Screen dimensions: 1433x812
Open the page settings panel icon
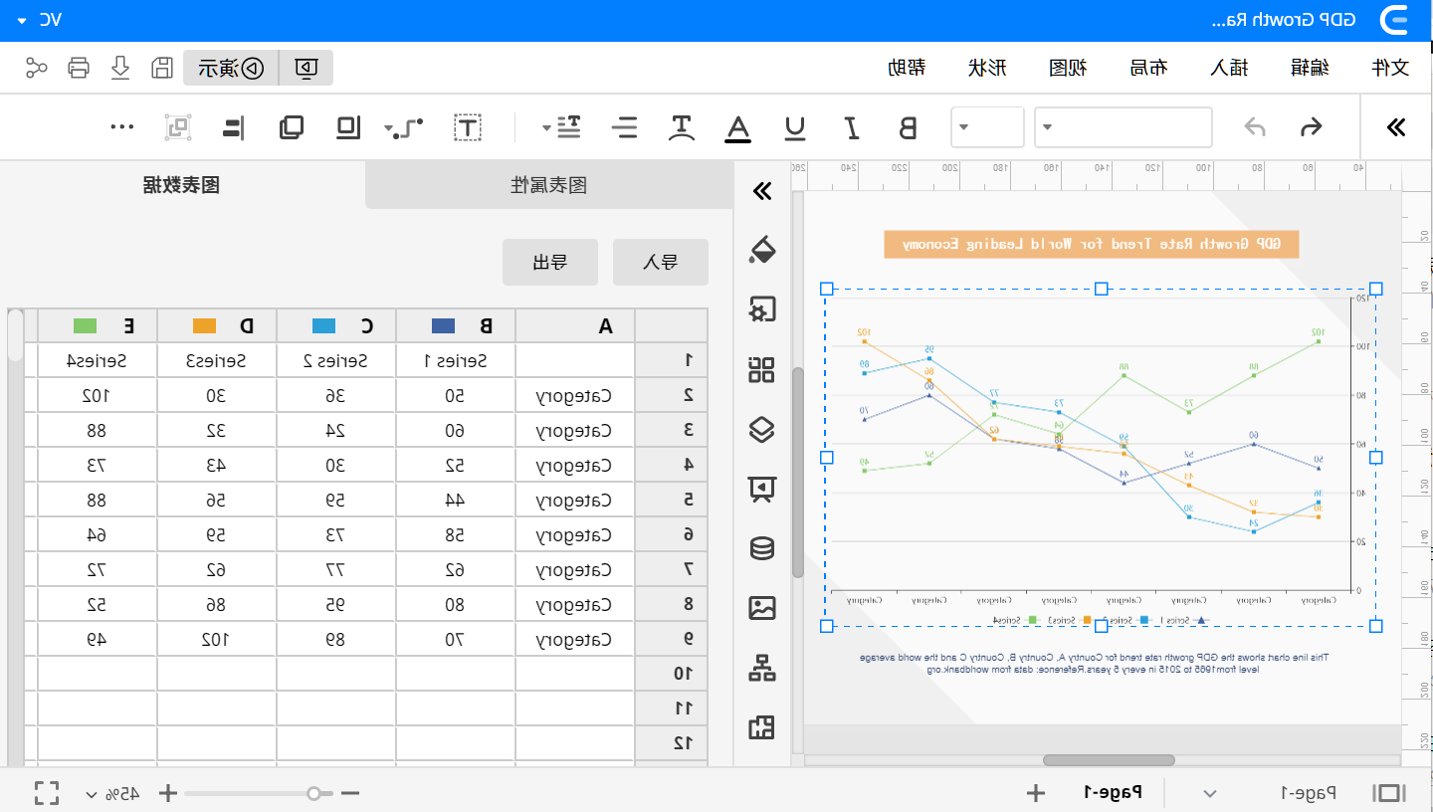tap(761, 310)
